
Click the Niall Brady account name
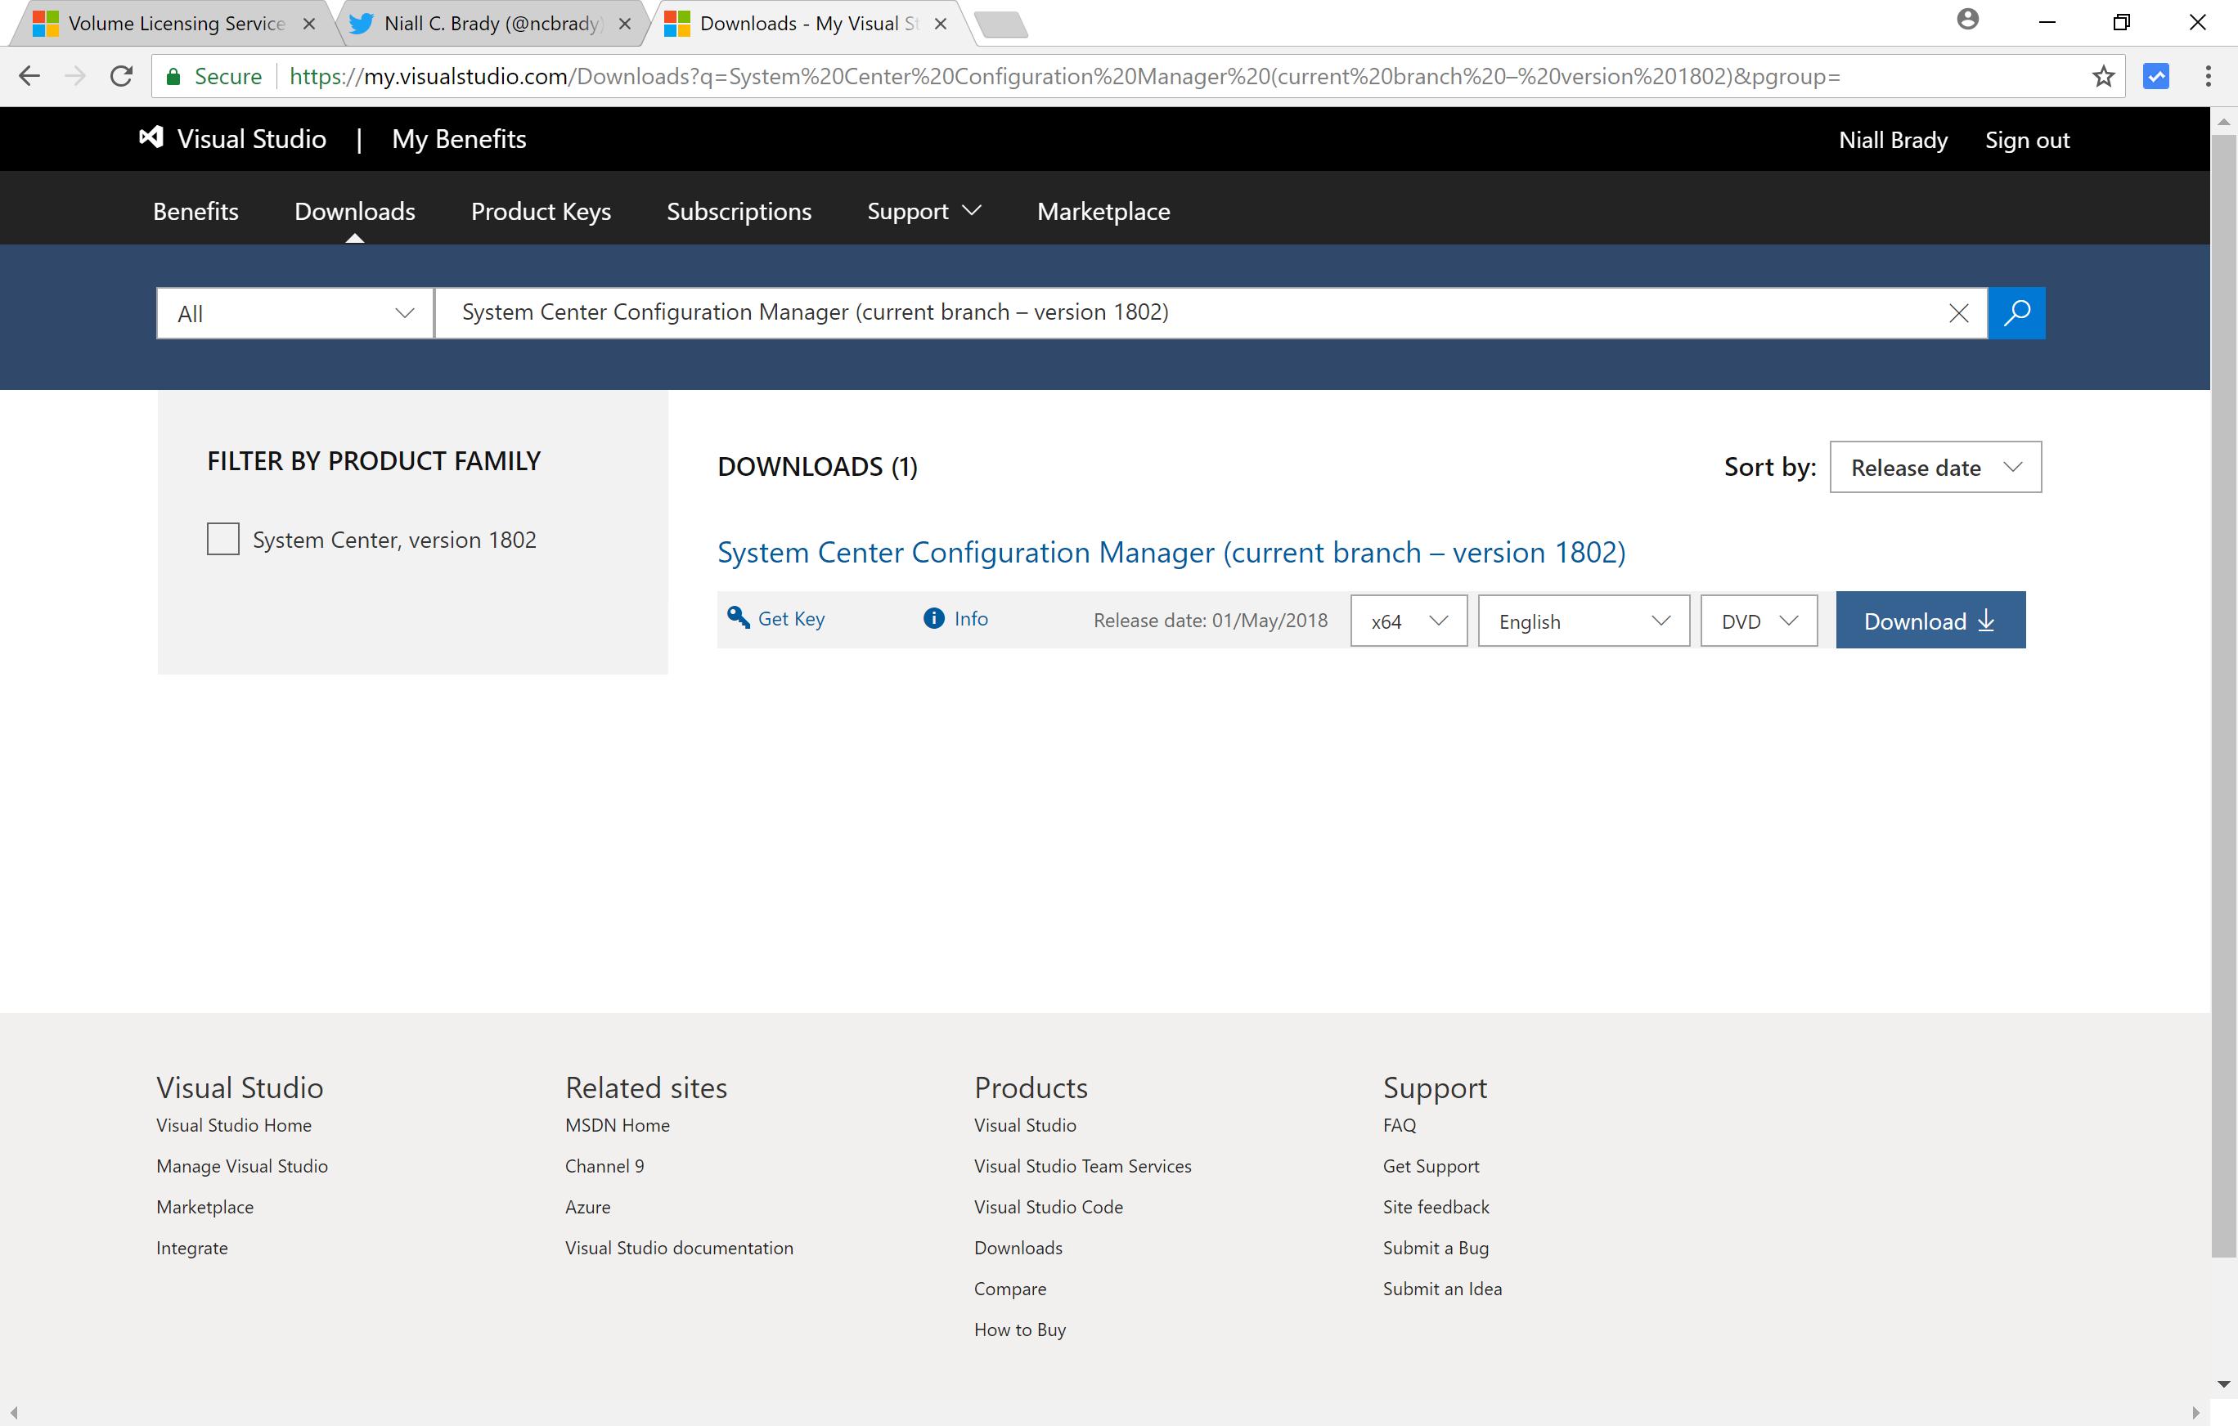coord(1892,139)
